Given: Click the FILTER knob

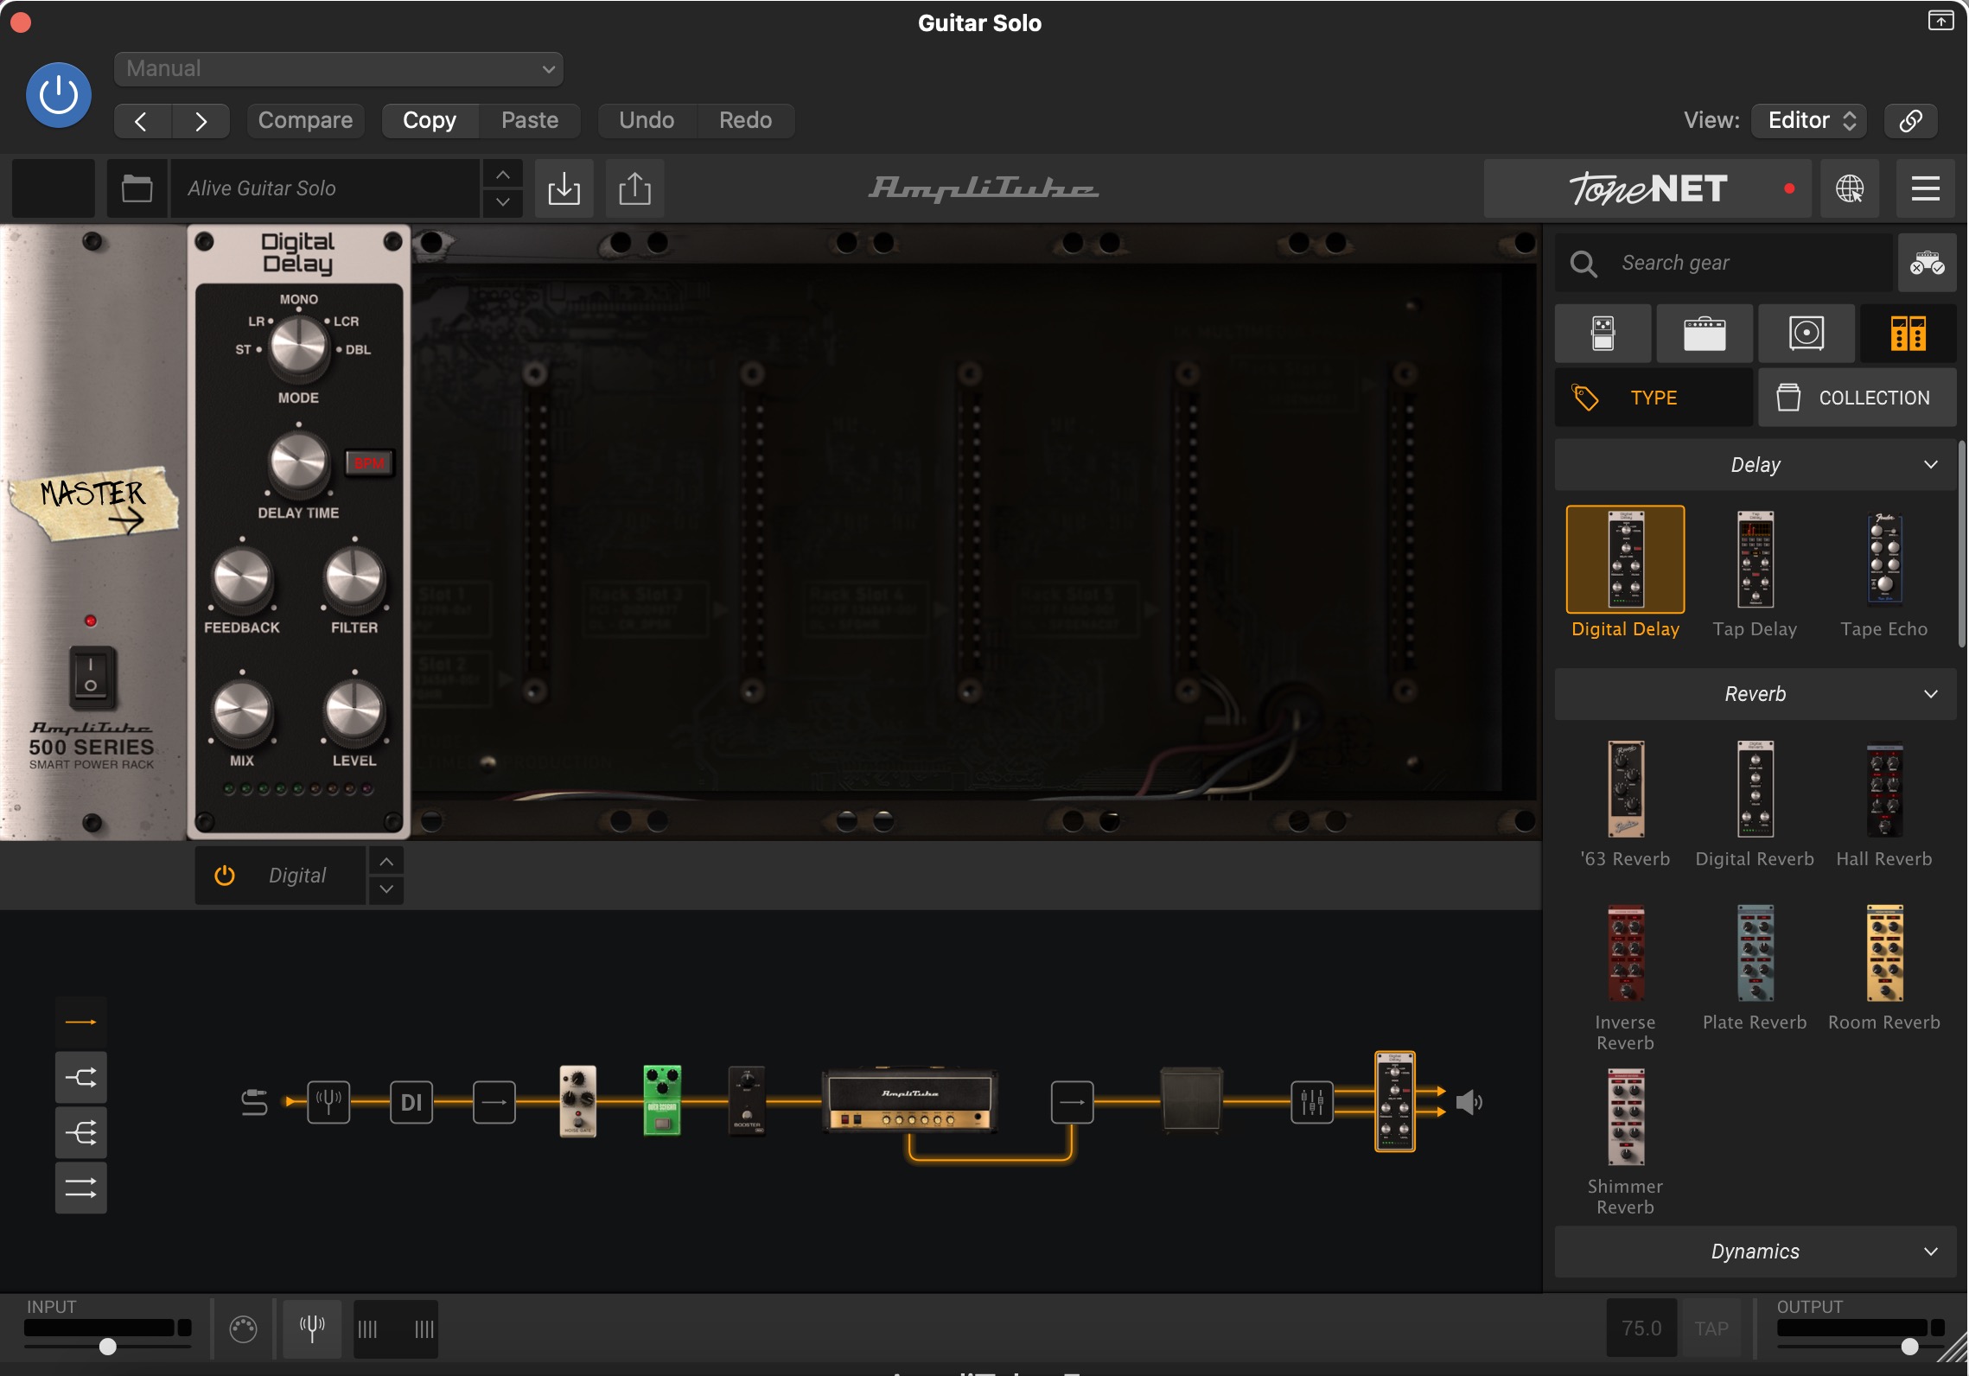Looking at the screenshot, I should 354,577.
